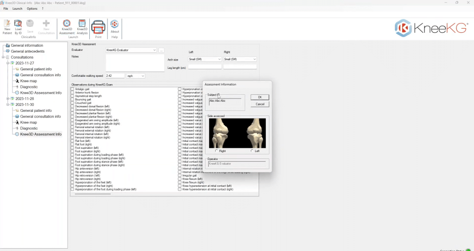Click OK in Assessment Information dialog
Image resolution: width=474 pixels, height=251 pixels.
coord(260,97)
